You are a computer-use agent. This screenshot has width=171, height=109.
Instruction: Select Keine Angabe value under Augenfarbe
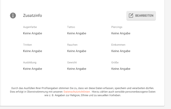tap(32, 33)
